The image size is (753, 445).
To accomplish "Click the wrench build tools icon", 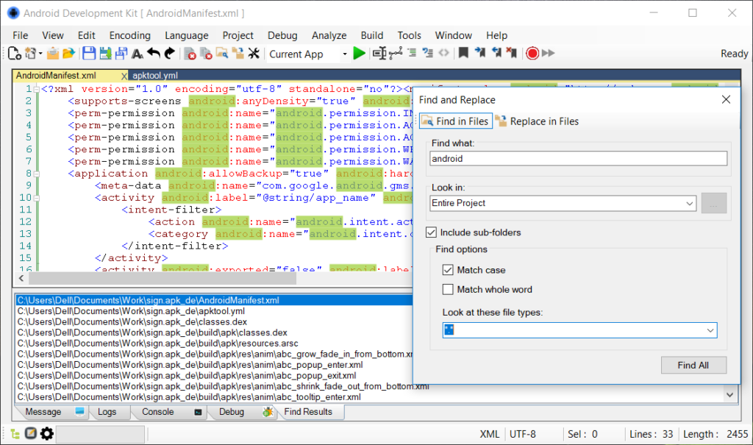I will (x=253, y=53).
